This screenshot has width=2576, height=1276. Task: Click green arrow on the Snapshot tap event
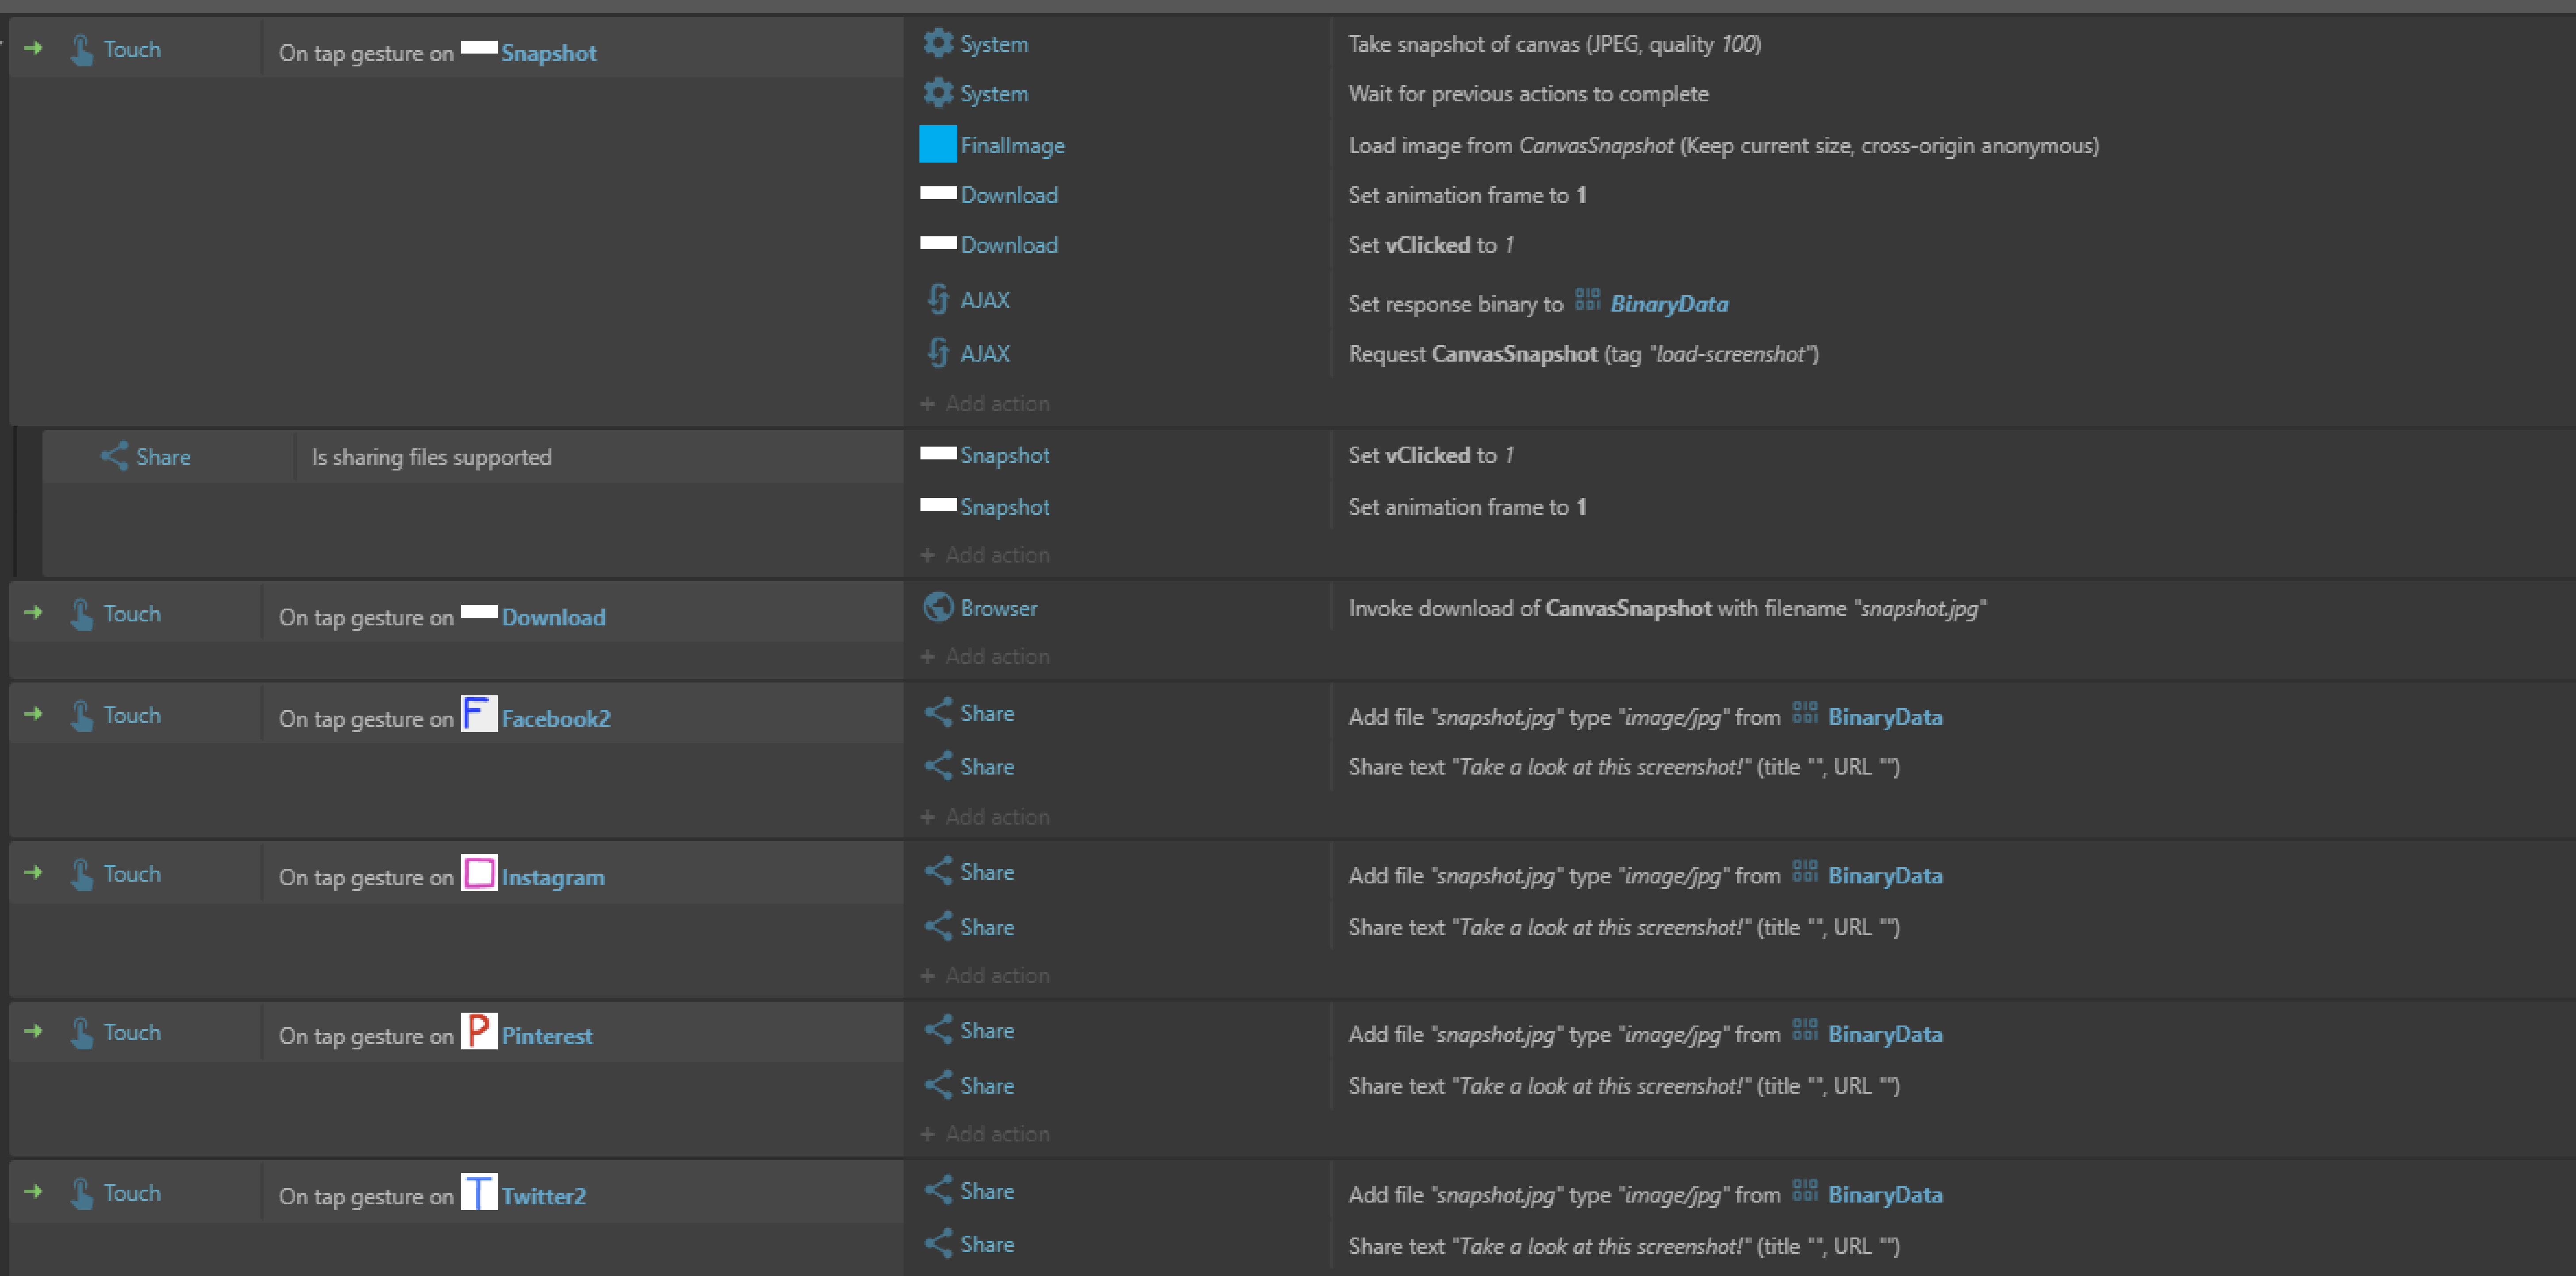tap(33, 48)
